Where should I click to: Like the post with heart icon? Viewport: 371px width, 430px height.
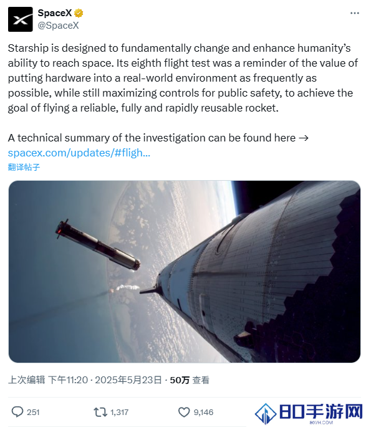(x=184, y=412)
